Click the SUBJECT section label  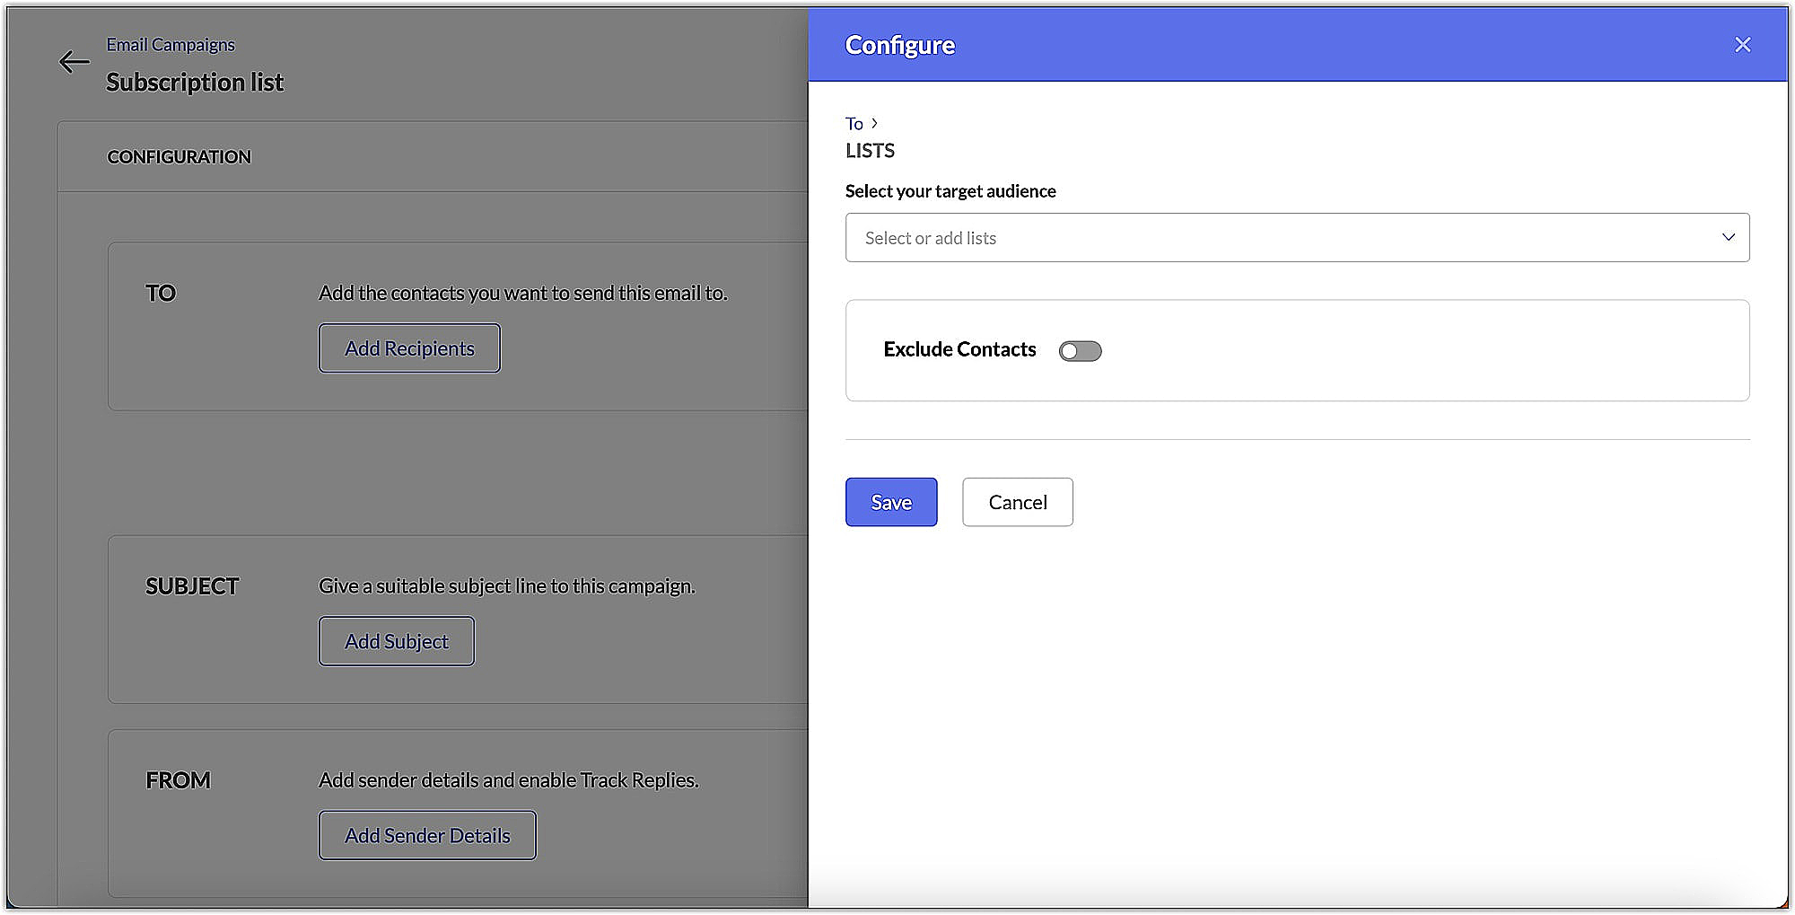[x=192, y=586]
